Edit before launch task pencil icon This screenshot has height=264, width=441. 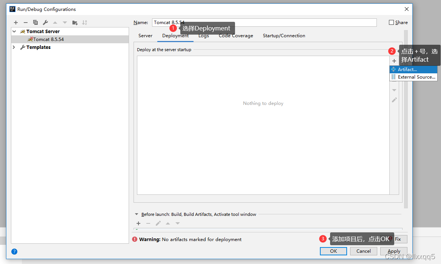[x=158, y=223]
